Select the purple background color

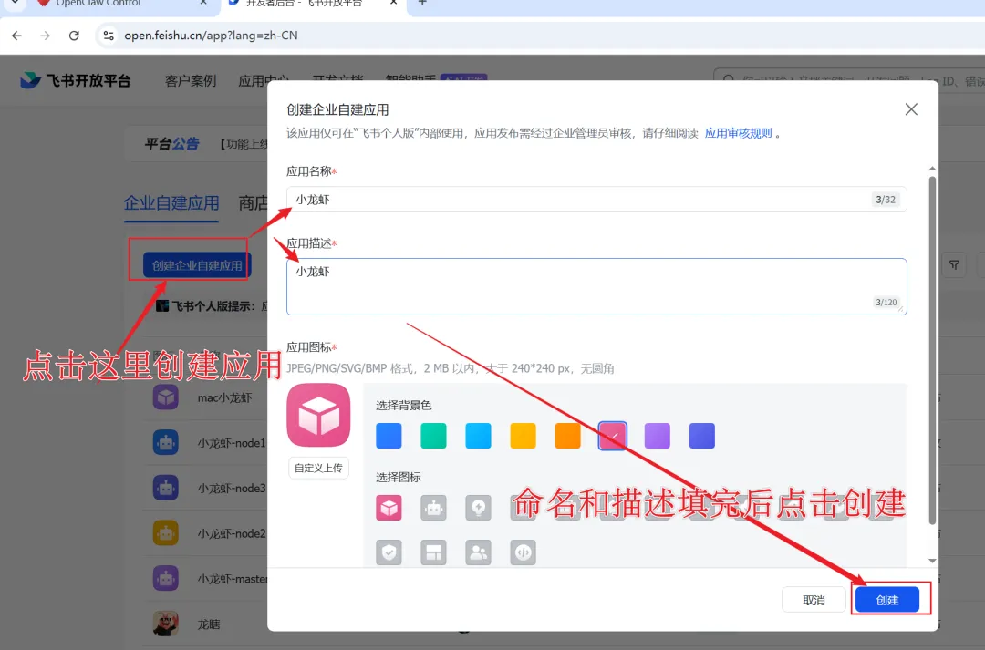pyautogui.click(x=657, y=436)
